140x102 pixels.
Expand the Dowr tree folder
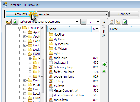coord(25,80)
